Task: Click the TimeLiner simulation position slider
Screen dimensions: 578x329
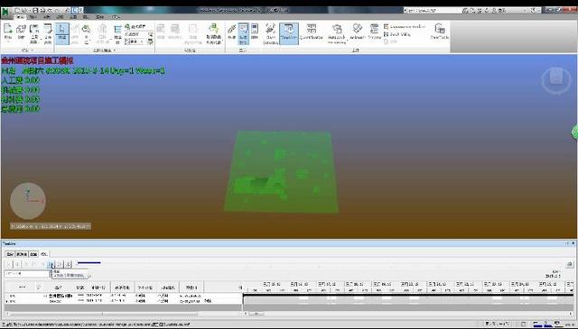Action: (x=89, y=263)
